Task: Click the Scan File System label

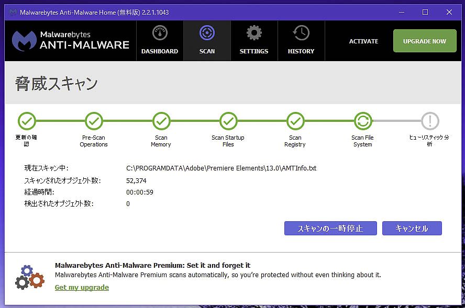Action: coord(362,141)
